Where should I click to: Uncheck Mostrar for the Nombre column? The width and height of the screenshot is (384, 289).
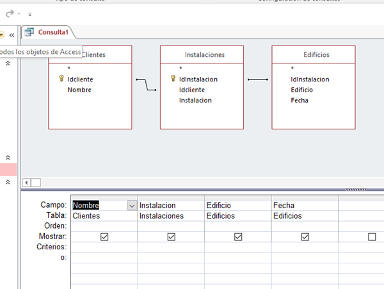coord(104,236)
